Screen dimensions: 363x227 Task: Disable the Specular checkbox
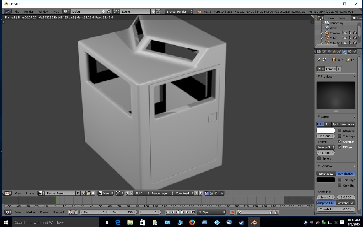[339, 142]
